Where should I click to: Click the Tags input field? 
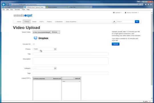pyautogui.click(x=71, y=73)
